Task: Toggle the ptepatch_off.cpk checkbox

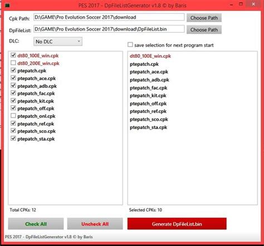Action: tap(13, 108)
